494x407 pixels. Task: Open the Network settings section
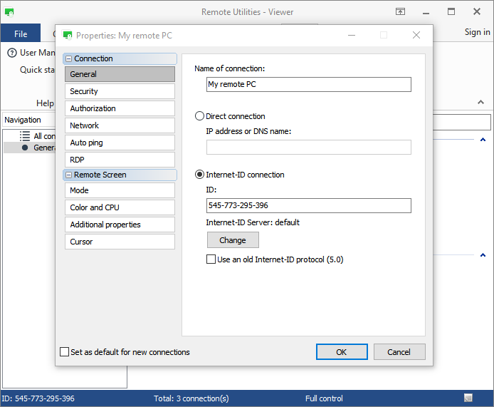(120, 125)
